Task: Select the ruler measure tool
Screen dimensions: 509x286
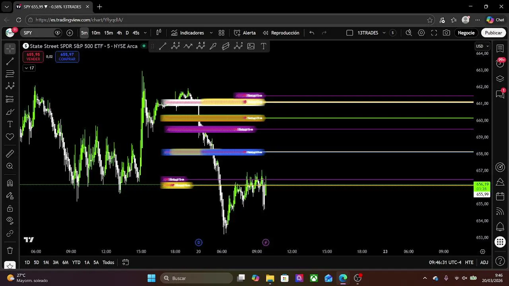Action: (10, 154)
